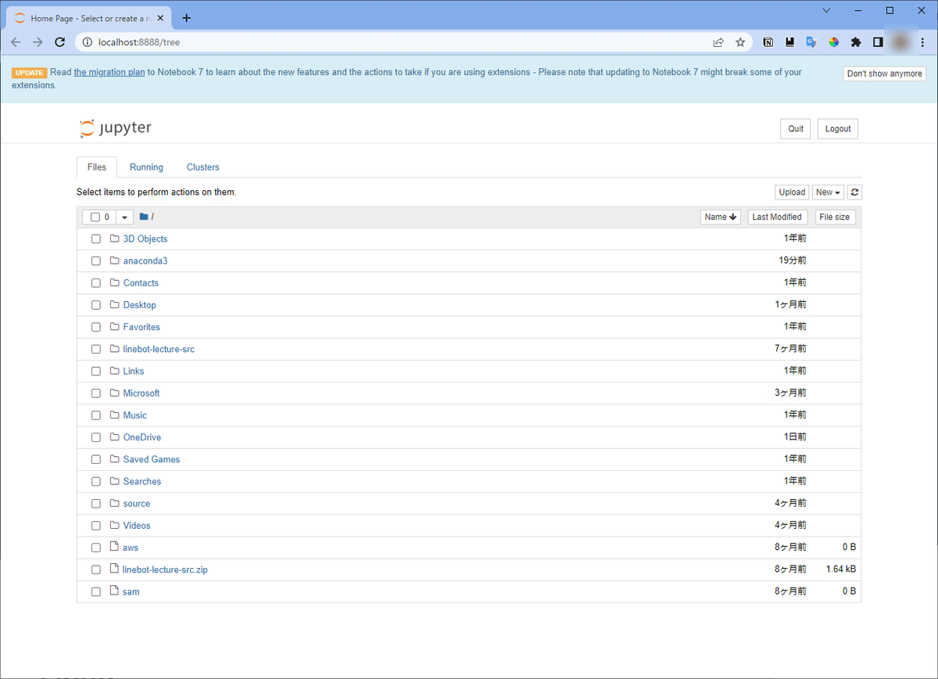Screen dimensions: 938x679
Task: Check the source folder checkbox
Action: 95,504
